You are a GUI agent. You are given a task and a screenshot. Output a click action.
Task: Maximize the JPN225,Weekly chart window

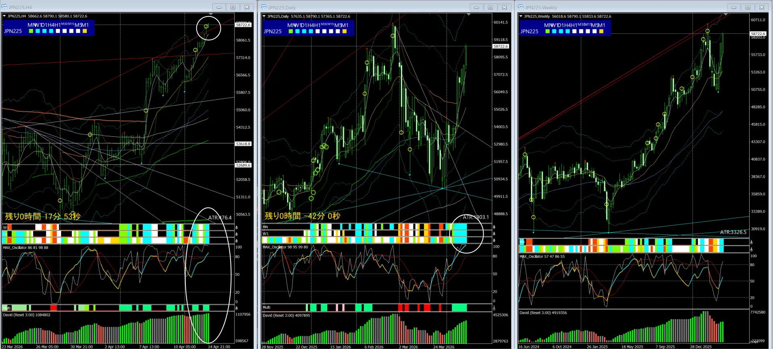click(748, 7)
